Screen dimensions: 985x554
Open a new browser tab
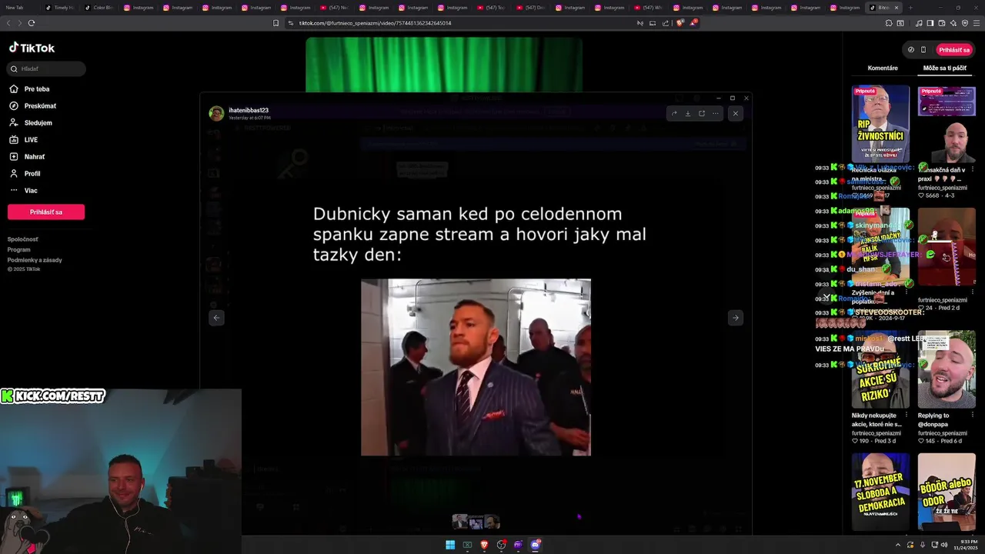tap(910, 8)
